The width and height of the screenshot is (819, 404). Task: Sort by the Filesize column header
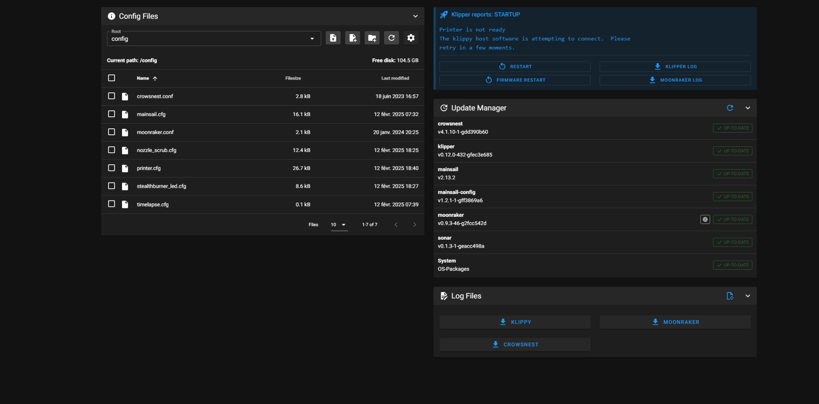coord(293,78)
